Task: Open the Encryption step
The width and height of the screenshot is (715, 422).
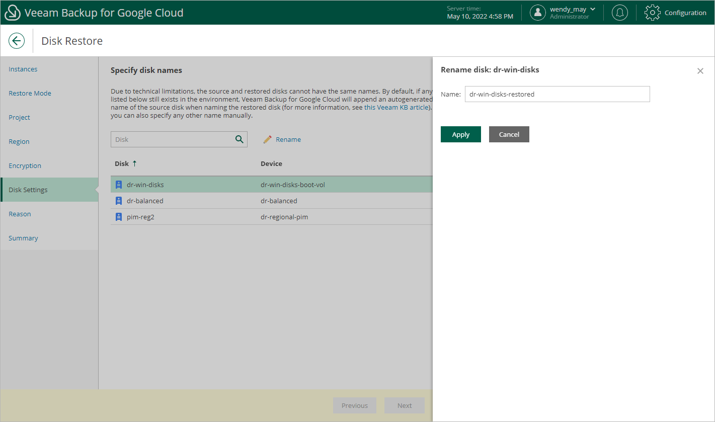Action: (x=25, y=165)
